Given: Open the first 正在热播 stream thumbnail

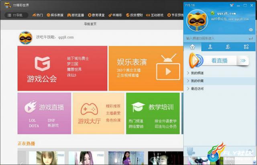Looking at the screenshot, I should pos(47,158).
